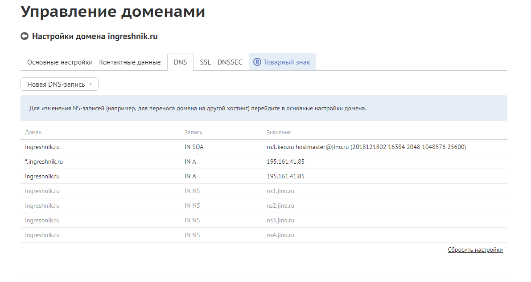This screenshot has width=531, height=282.
Task: Follow the основные настройки домена link
Action: click(x=325, y=108)
